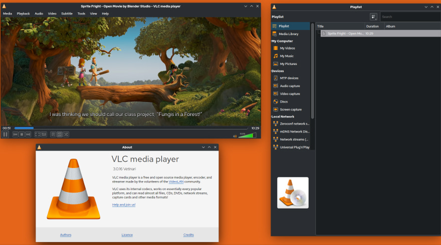Skip to next media in playlist

pyautogui.click(x=28, y=134)
